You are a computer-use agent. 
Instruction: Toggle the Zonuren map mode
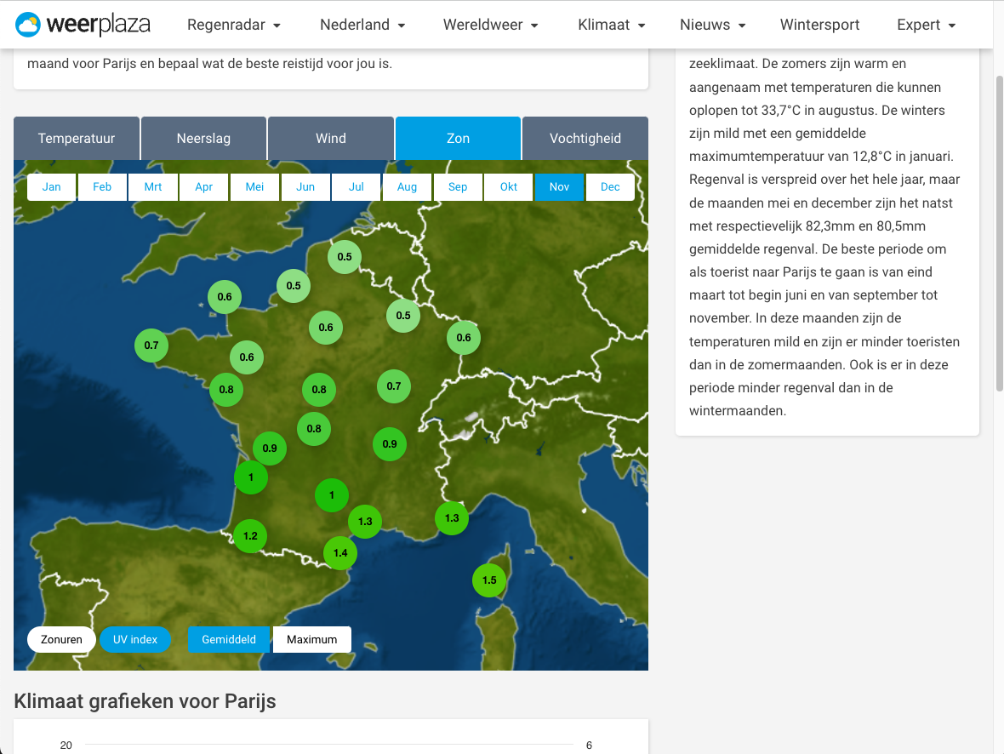(x=61, y=640)
